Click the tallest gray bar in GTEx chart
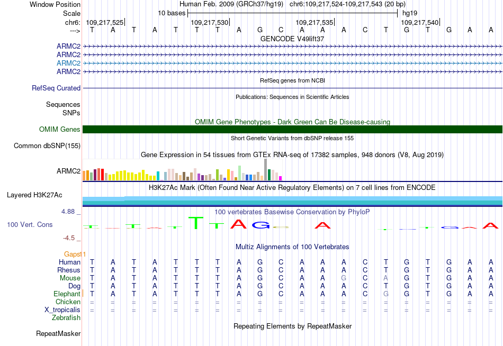Image resolution: width=503 pixels, height=346 pixels. [x=265, y=170]
